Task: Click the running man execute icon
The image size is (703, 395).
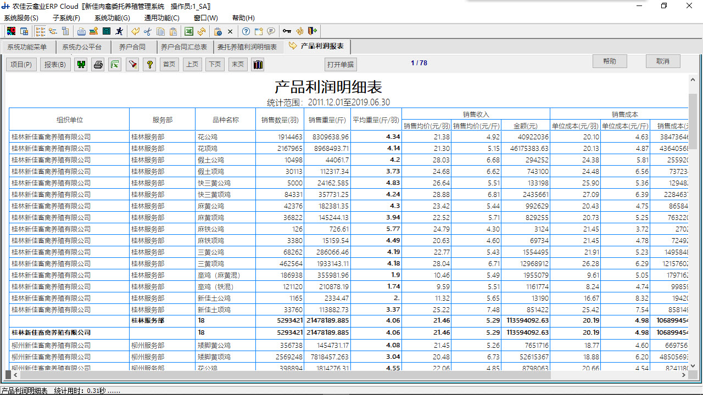Action: 118,31
